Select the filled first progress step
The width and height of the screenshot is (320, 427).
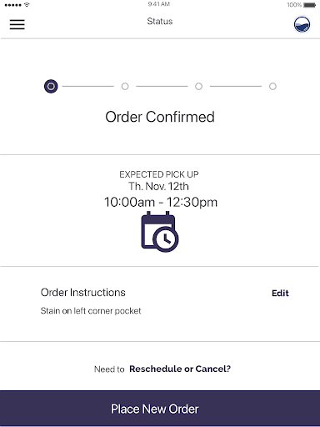point(51,87)
